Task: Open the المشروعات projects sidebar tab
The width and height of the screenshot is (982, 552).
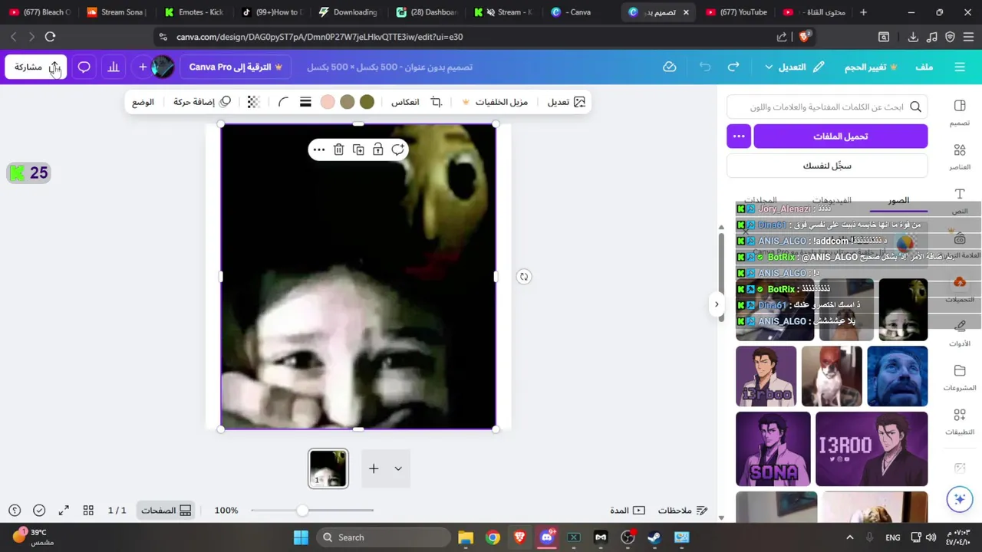Action: [x=960, y=377]
